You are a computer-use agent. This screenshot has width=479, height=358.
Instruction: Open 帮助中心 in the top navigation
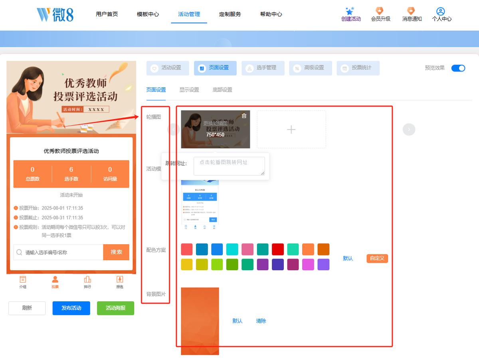coord(271,14)
